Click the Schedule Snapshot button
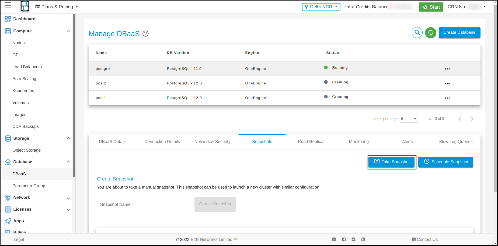 tap(446, 162)
